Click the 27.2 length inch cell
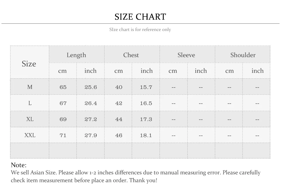 pos(90,119)
